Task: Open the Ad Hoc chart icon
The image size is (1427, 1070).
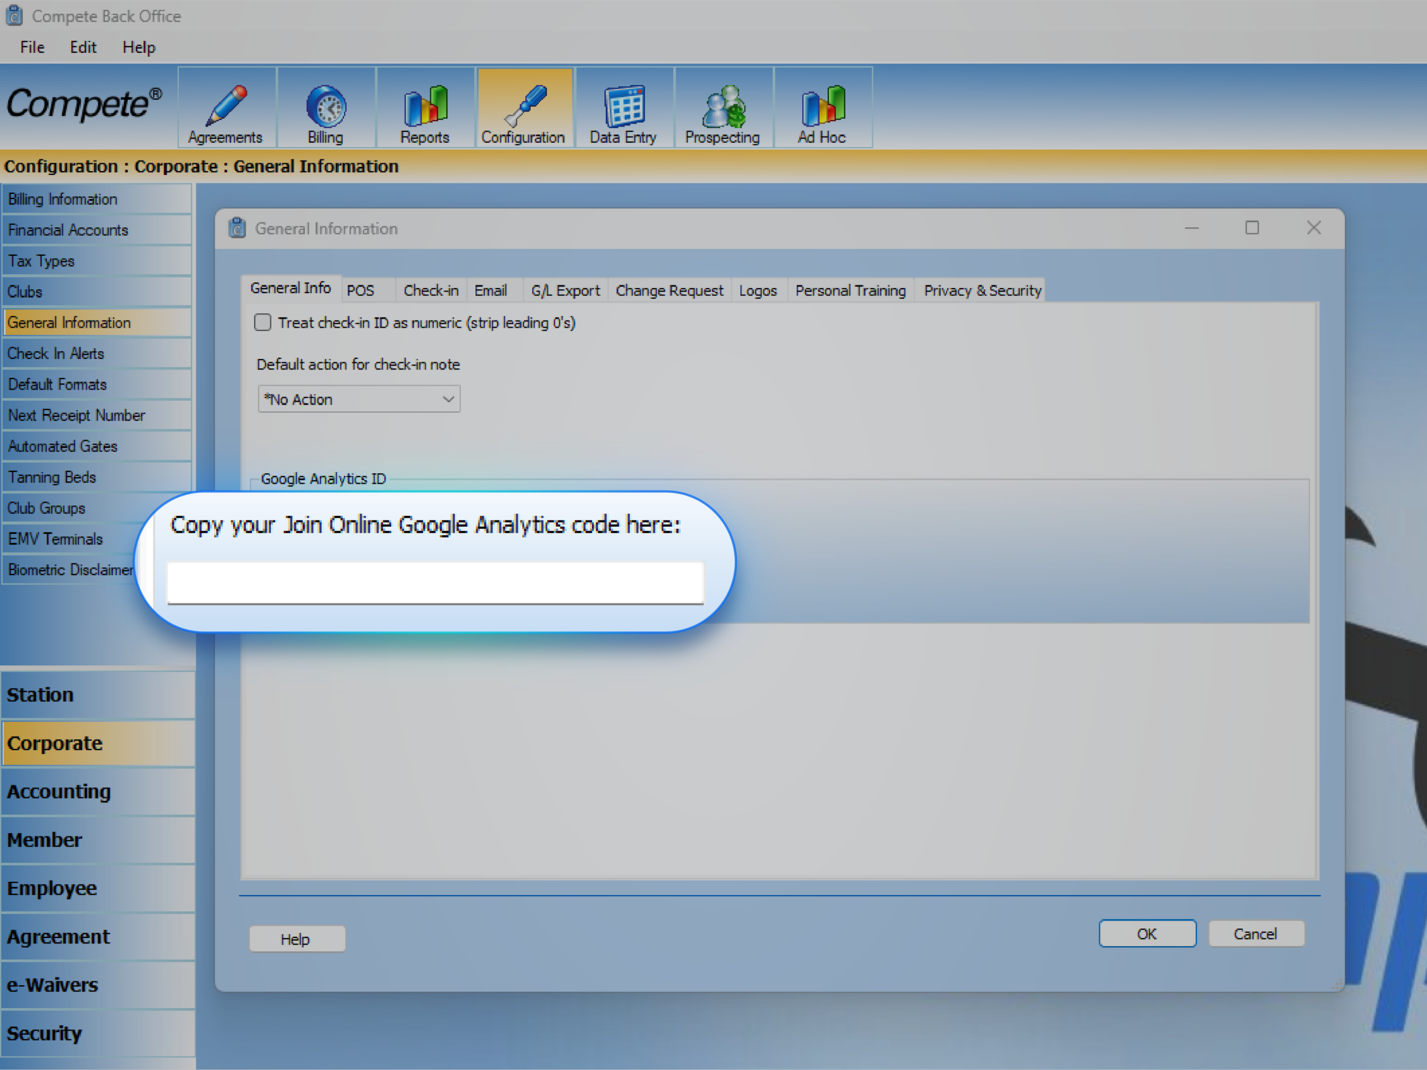Action: [823, 108]
